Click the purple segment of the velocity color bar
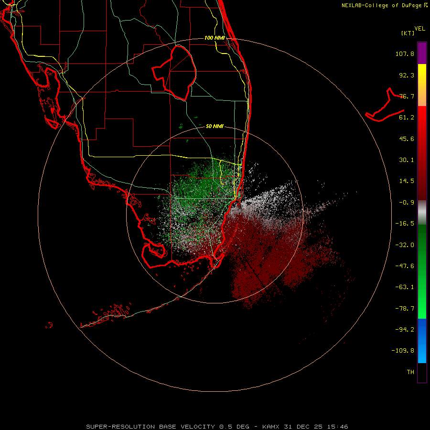430x430 pixels. click(422, 53)
